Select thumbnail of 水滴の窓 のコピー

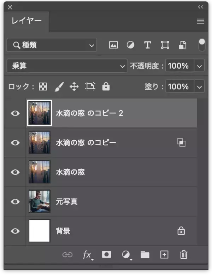pos(40,142)
